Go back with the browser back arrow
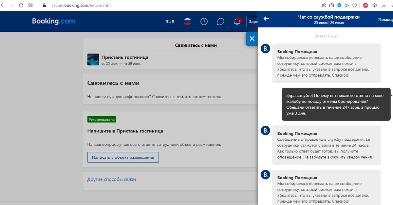This screenshot has width=393, height=205. (x=2, y=6)
